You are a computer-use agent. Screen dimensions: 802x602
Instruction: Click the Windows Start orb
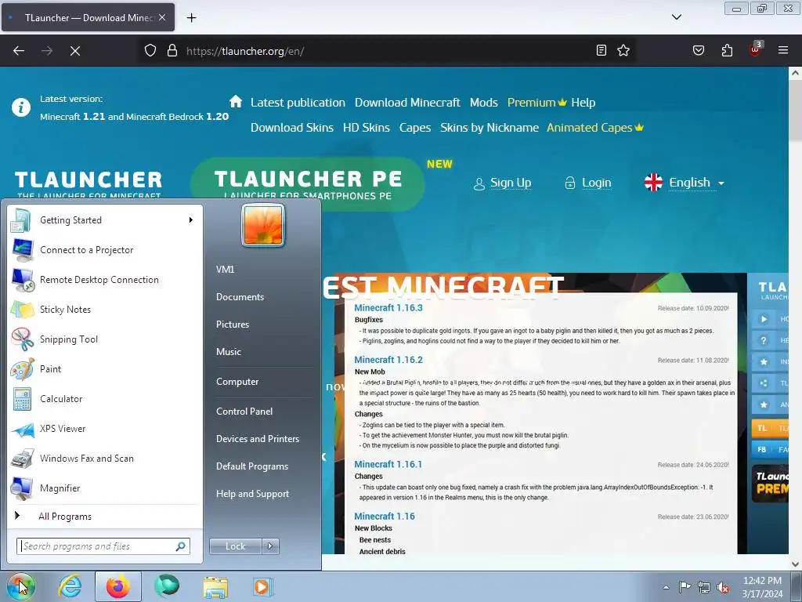tap(20, 586)
